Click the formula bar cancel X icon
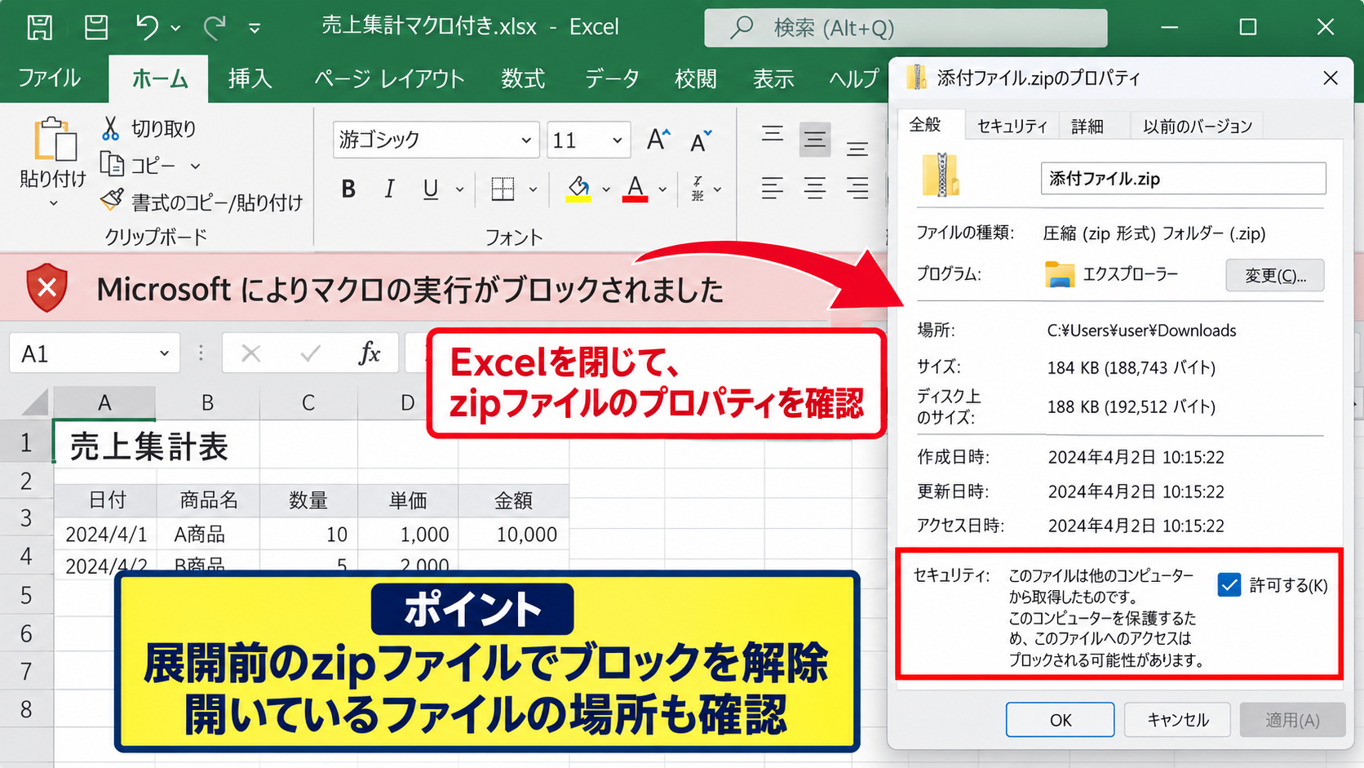This screenshot has width=1364, height=768. 251,353
